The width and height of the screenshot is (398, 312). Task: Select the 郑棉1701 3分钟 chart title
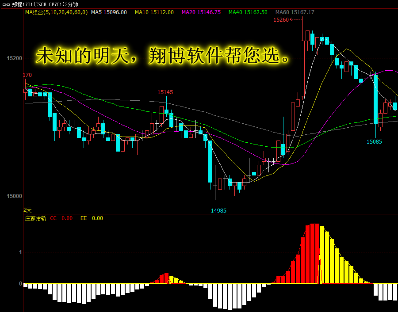pyautogui.click(x=45, y=4)
